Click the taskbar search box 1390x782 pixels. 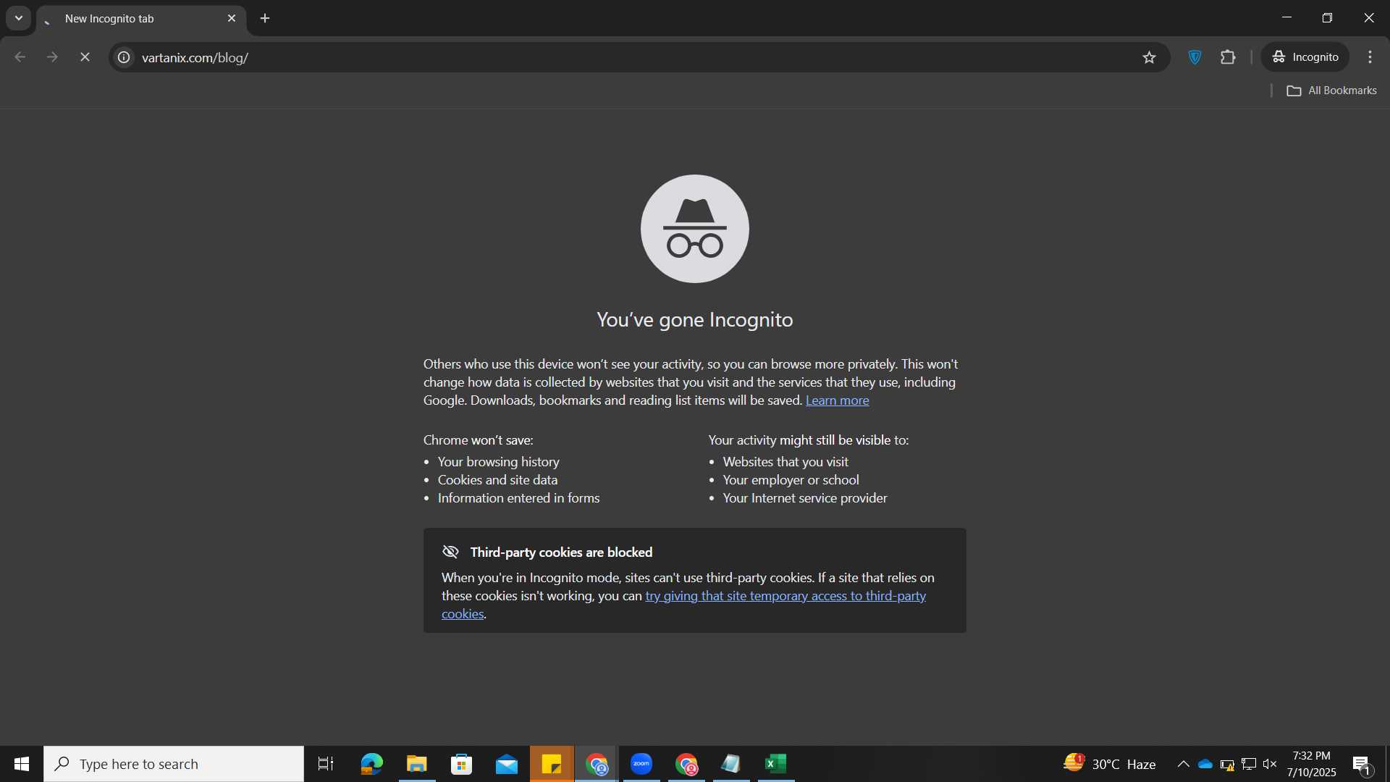click(174, 764)
